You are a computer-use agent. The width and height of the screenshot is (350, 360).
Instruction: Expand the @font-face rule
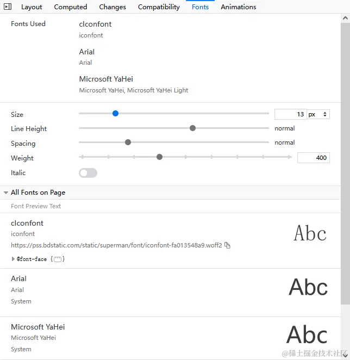pyautogui.click(x=13, y=259)
